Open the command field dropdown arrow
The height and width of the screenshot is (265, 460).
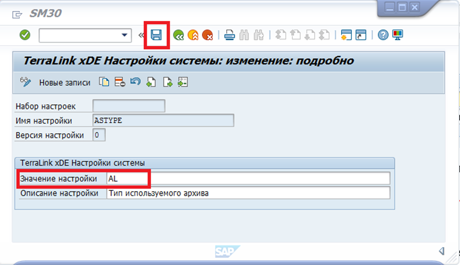[x=125, y=35]
